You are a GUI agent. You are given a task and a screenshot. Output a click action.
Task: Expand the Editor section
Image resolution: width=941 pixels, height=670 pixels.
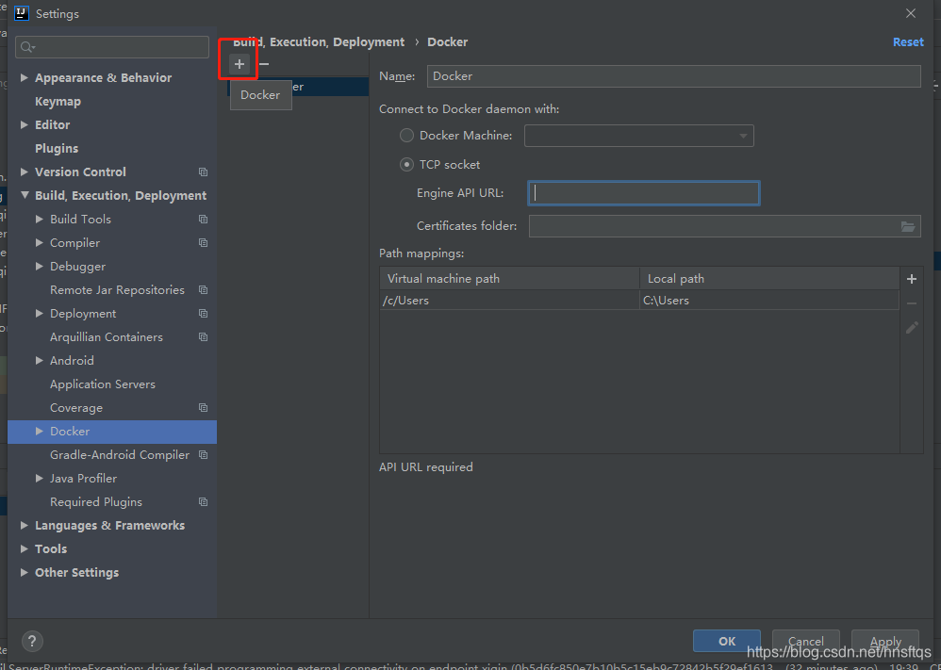click(x=24, y=124)
